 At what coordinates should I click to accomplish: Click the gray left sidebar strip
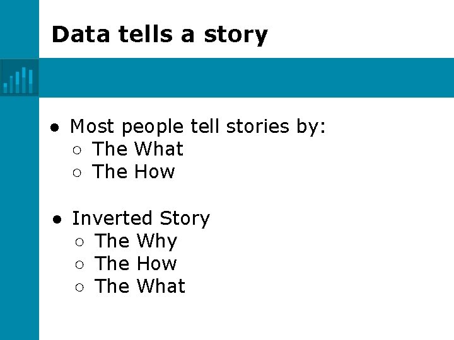[19, 220]
